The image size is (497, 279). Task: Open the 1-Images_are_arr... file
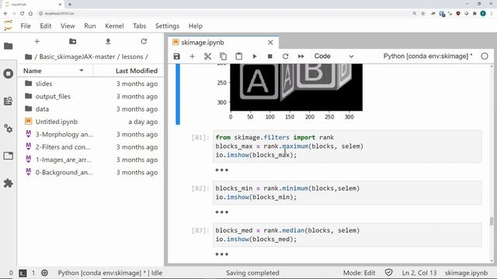pyautogui.click(x=91, y=160)
